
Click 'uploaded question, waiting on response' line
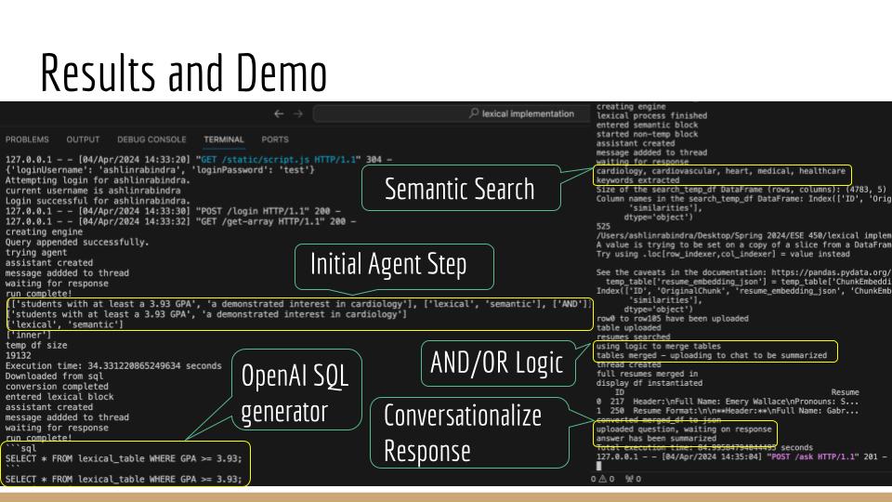[x=684, y=429]
